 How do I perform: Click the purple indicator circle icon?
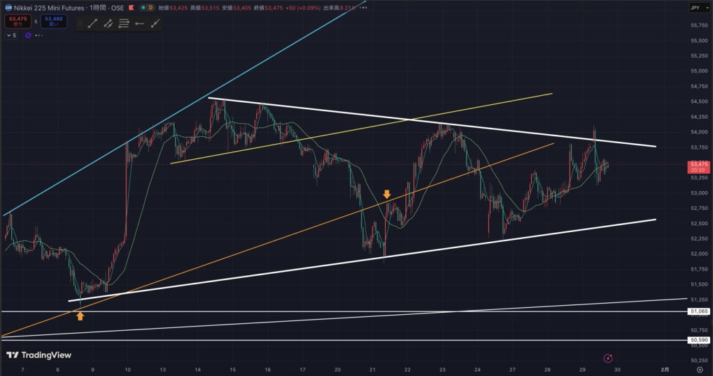(26, 33)
